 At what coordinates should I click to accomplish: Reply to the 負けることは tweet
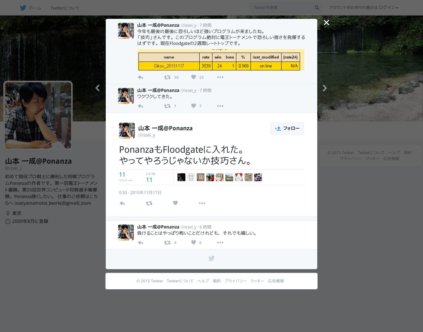pos(140,243)
